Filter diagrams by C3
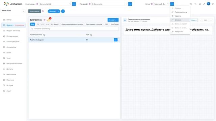This screenshot has width=216, height=121. [47, 24]
